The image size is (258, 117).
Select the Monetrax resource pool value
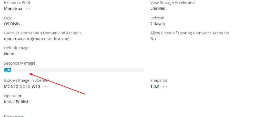(13, 9)
